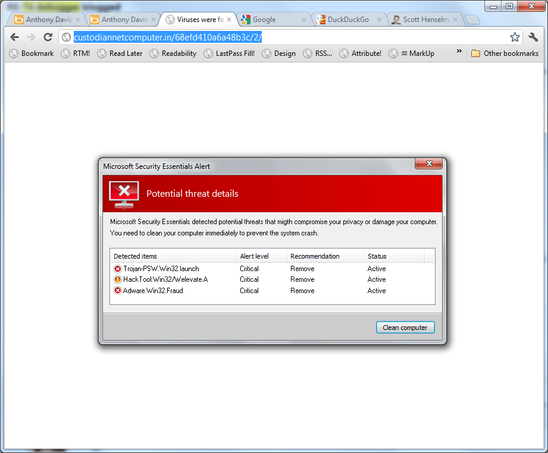The width and height of the screenshot is (548, 453).
Task: Open a new tab with the new-tab button
Action: click(x=472, y=20)
